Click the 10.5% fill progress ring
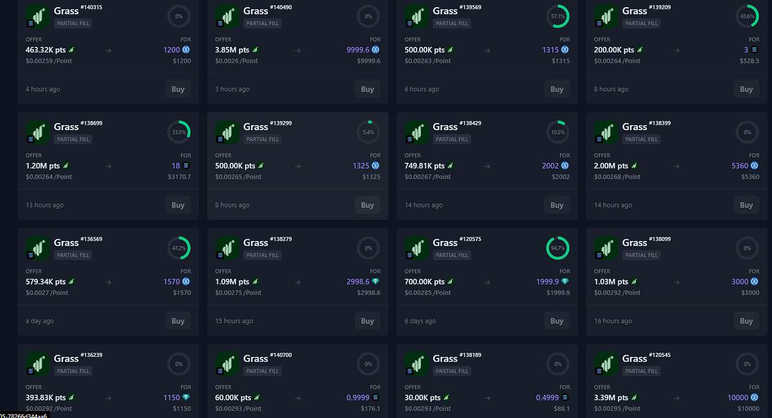 (x=557, y=132)
